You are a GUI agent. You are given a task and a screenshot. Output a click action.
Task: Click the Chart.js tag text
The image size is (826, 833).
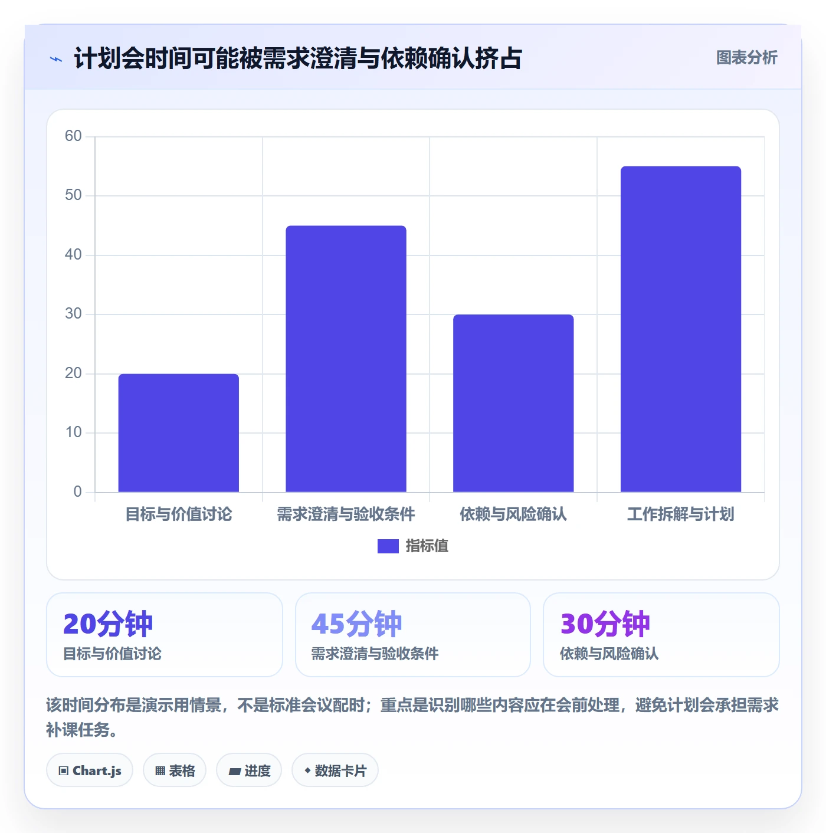coord(97,771)
